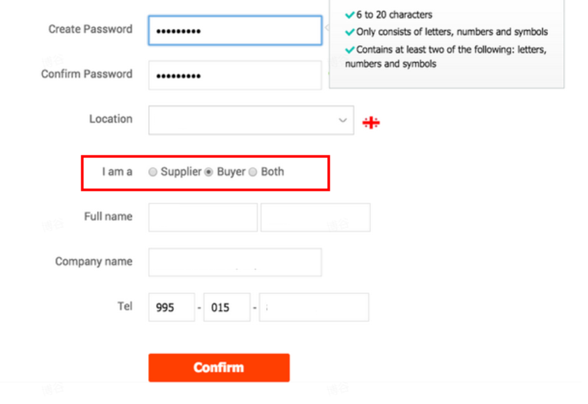
Task: Focus the Company name text field
Action: coord(235,262)
